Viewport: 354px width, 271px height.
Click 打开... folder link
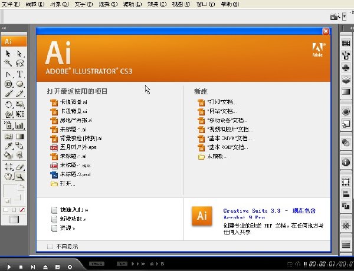click(63, 184)
